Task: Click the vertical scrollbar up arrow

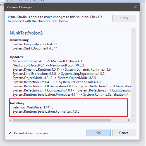Action: (133, 31)
